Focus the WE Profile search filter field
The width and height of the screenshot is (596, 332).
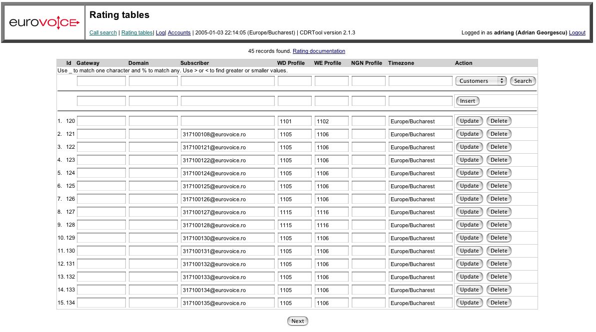tap(331, 81)
